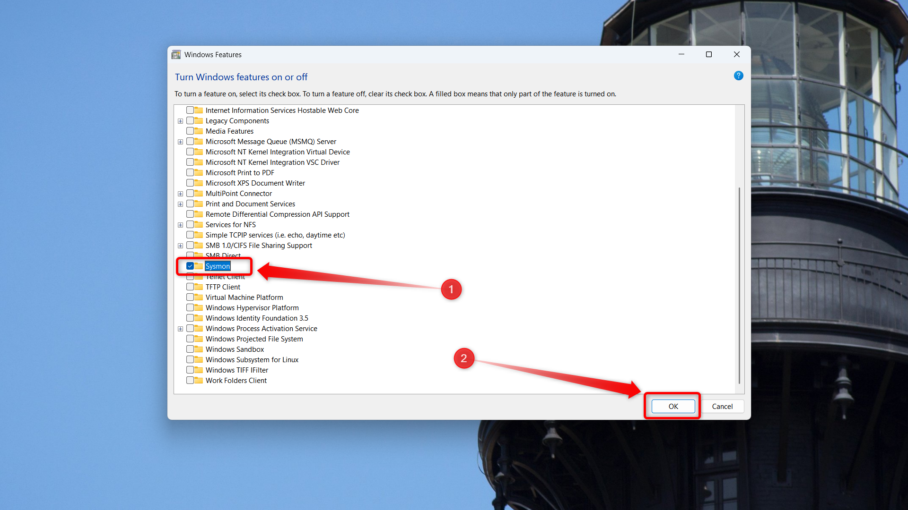
Task: Click the Legacy Components folder icon
Action: click(x=199, y=121)
